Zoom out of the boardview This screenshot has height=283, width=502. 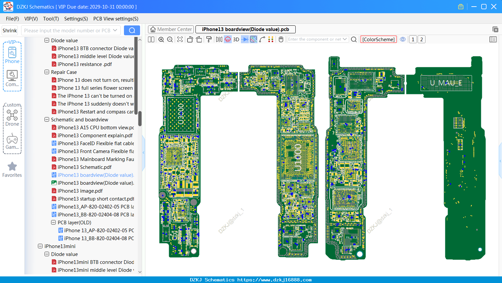(170, 39)
